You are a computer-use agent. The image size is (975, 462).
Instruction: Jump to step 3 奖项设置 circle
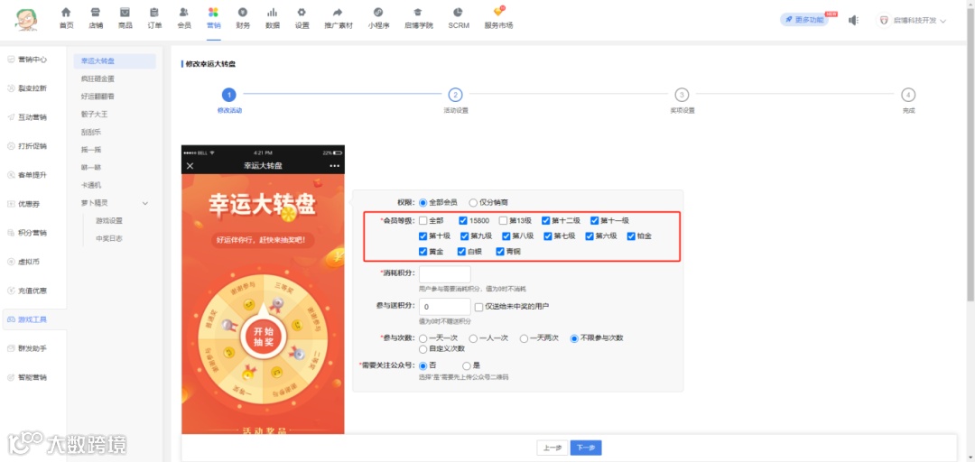click(x=682, y=95)
